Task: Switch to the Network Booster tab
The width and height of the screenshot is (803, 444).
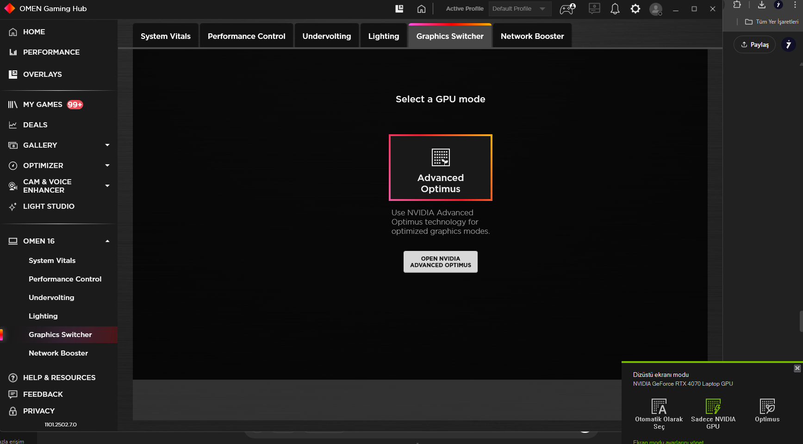Action: pyautogui.click(x=532, y=36)
